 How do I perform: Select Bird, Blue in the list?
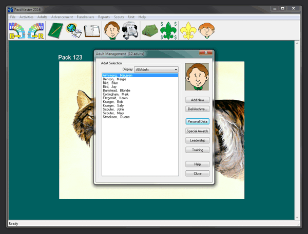tap(140, 83)
